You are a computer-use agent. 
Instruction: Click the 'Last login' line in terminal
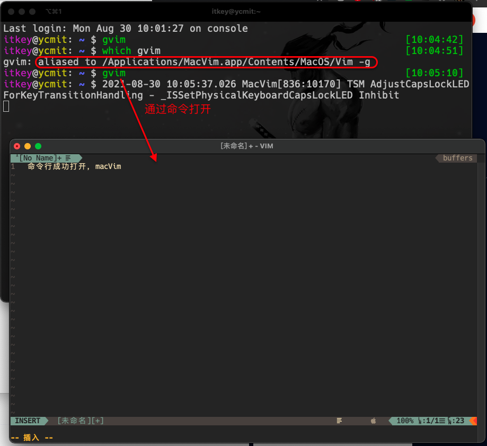[126, 29]
